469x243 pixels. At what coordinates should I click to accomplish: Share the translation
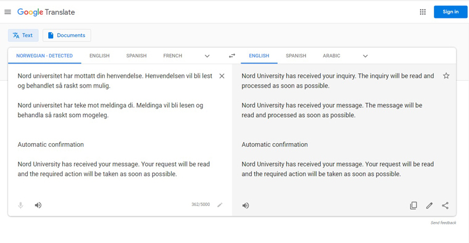coord(445,205)
